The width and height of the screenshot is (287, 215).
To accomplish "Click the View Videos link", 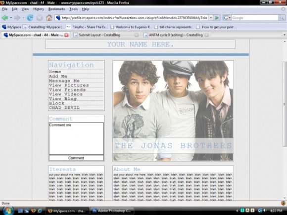I will [66, 94].
